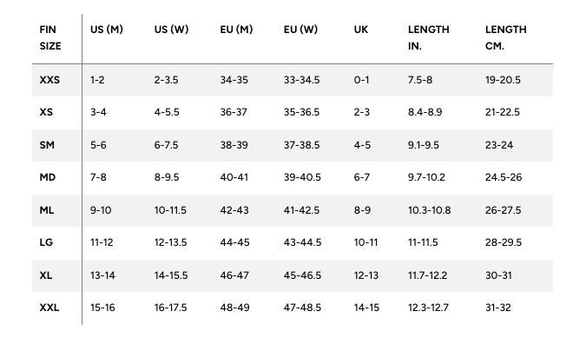Viewport: 586px width, 351px height.
Task: Click the US (W) column header
Action: (x=171, y=30)
